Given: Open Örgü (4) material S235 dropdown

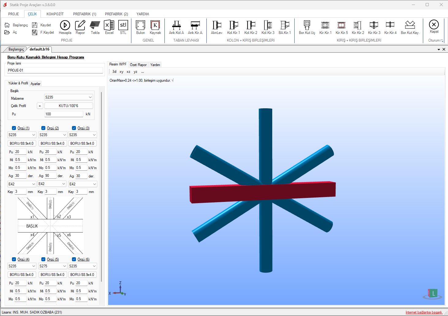Looking at the screenshot, I should pyautogui.click(x=22, y=266).
